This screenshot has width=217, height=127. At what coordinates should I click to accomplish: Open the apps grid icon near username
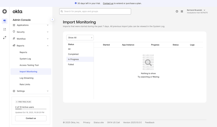182,11
